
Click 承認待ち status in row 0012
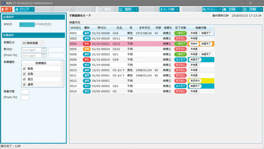(195, 81)
